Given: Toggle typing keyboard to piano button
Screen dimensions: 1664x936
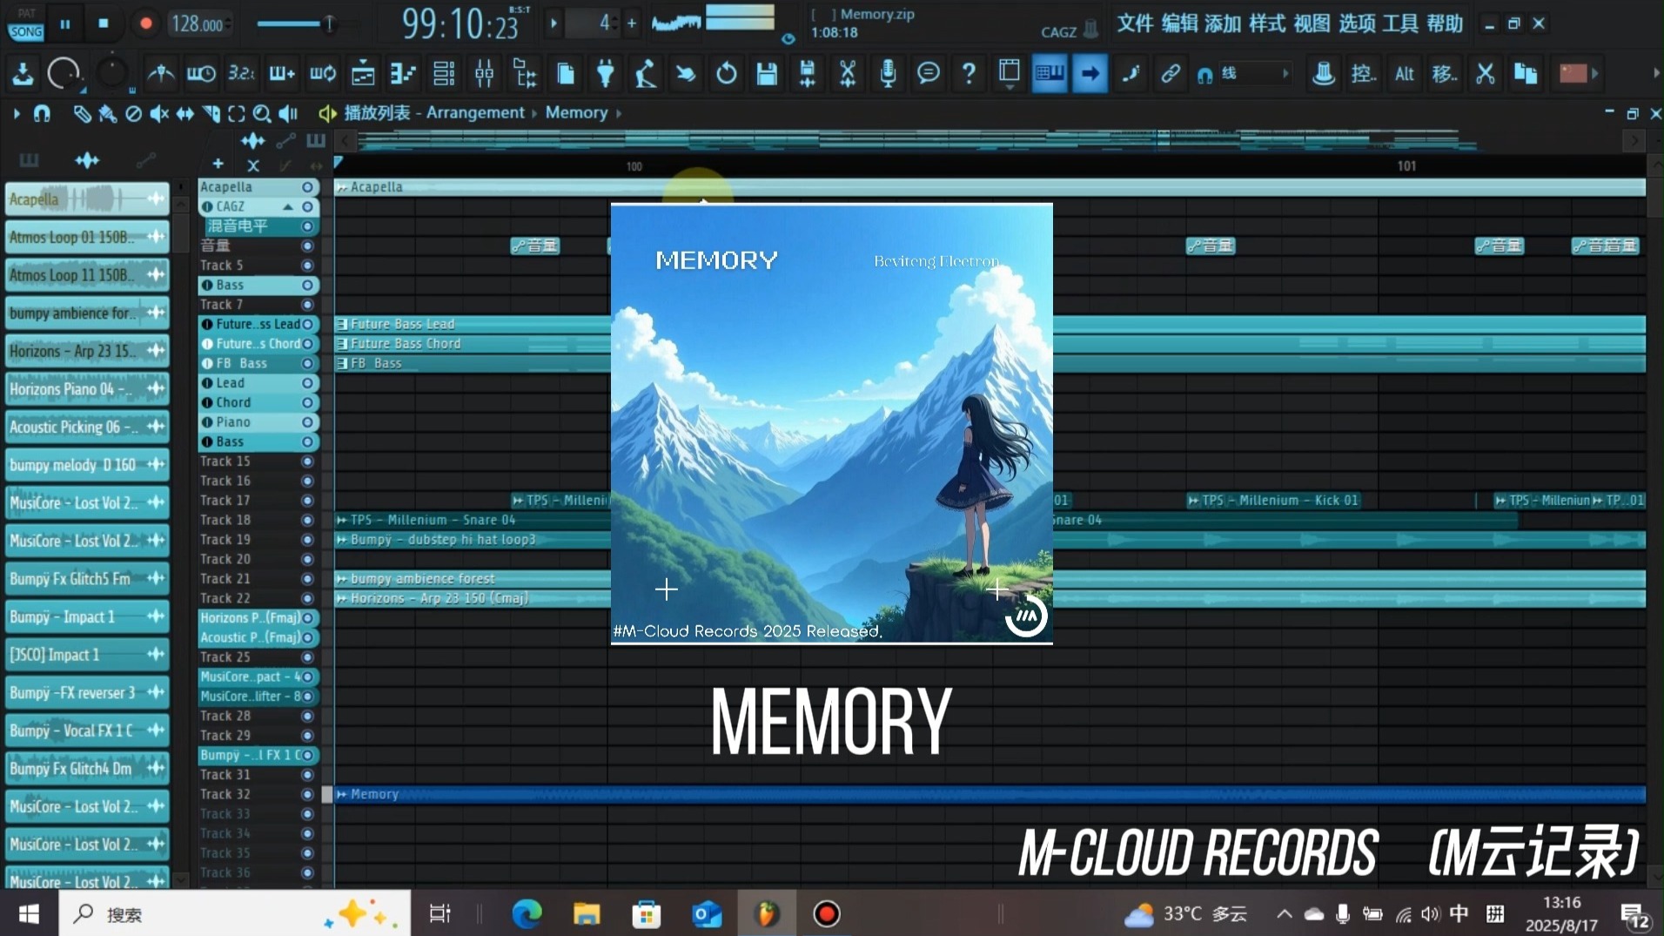Looking at the screenshot, I should click(1050, 74).
